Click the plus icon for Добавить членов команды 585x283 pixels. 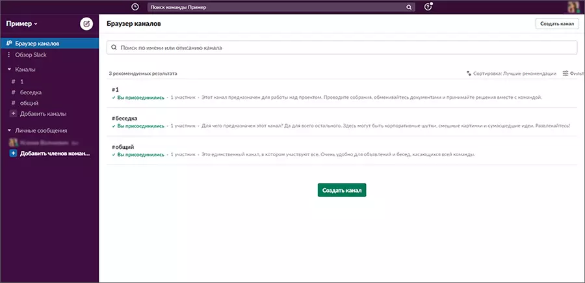click(x=13, y=154)
